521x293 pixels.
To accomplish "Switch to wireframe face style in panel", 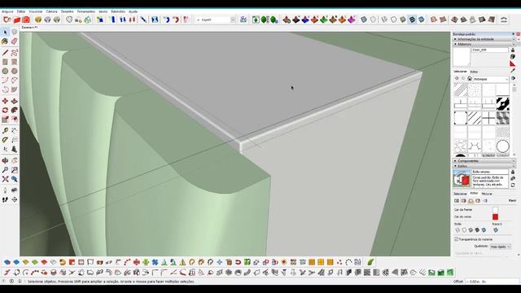I will click(x=458, y=230).
